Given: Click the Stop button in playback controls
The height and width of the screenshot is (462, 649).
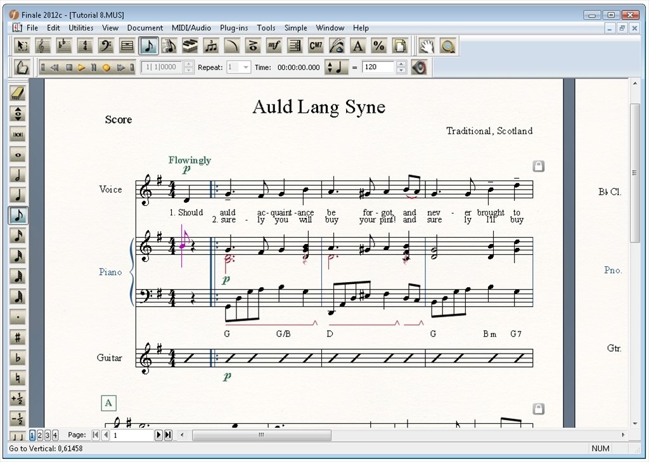Looking at the screenshot, I should [x=69, y=67].
